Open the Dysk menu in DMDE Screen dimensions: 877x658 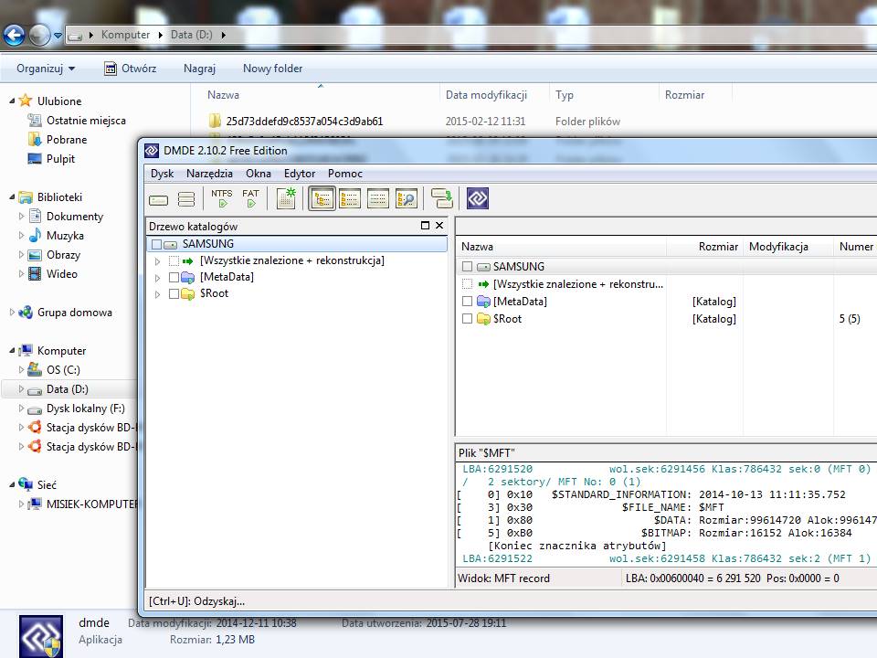click(x=162, y=174)
